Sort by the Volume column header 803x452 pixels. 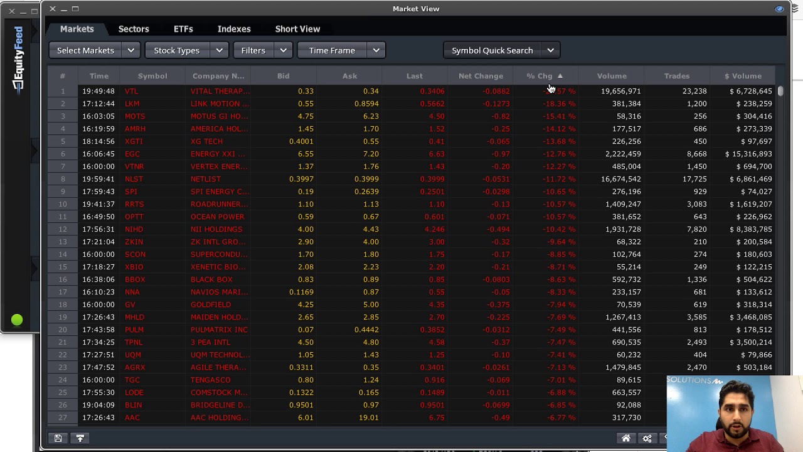click(x=612, y=76)
